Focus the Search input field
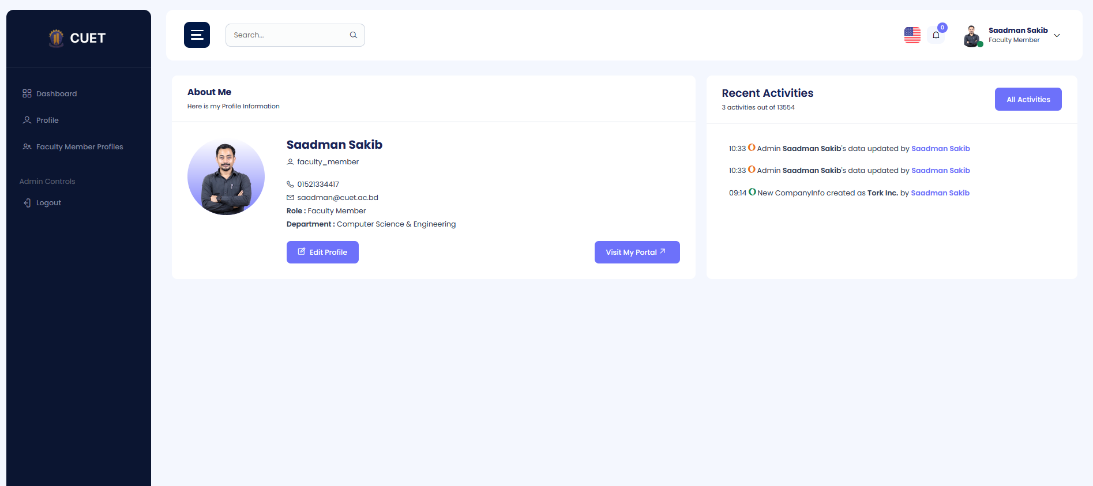1093x486 pixels. 287,35
